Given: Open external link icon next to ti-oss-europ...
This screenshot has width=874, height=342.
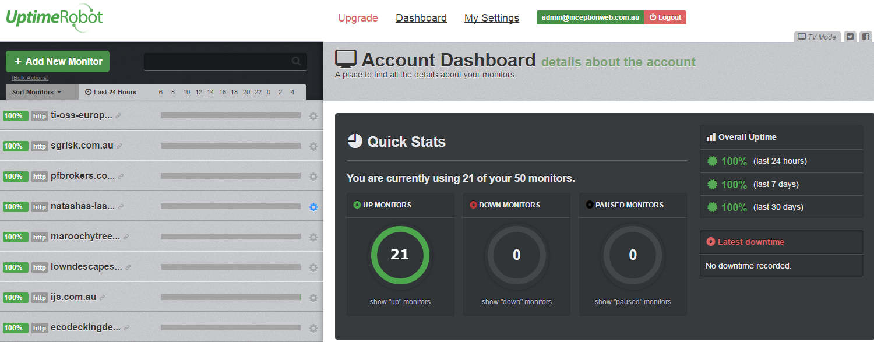Looking at the screenshot, I should click(118, 116).
